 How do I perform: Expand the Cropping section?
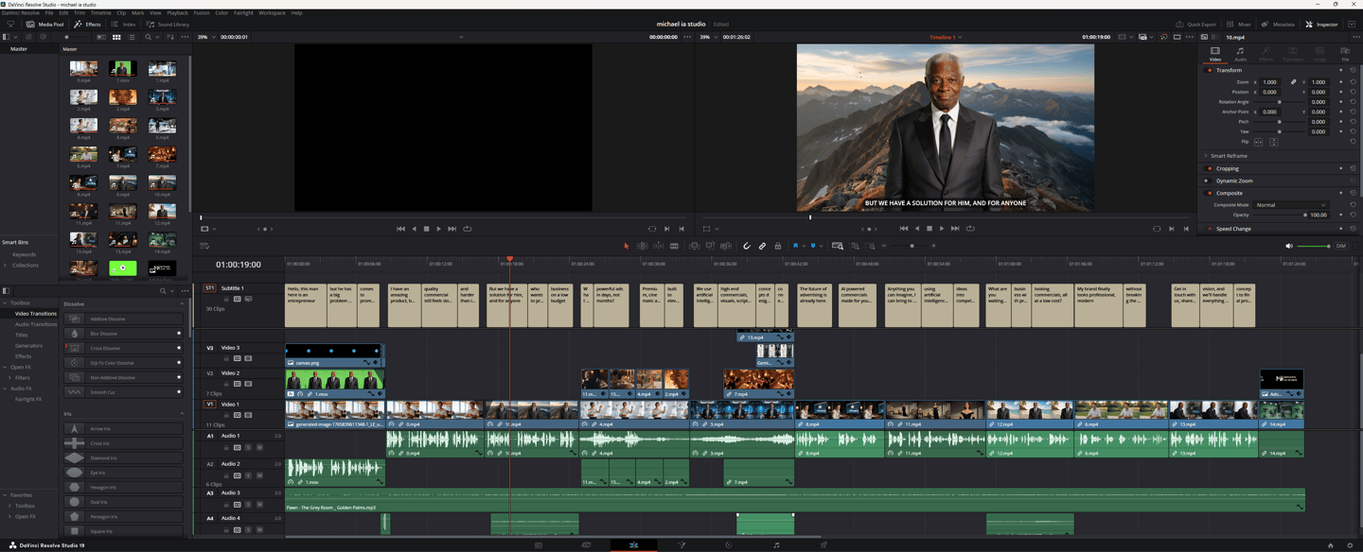coord(1228,168)
